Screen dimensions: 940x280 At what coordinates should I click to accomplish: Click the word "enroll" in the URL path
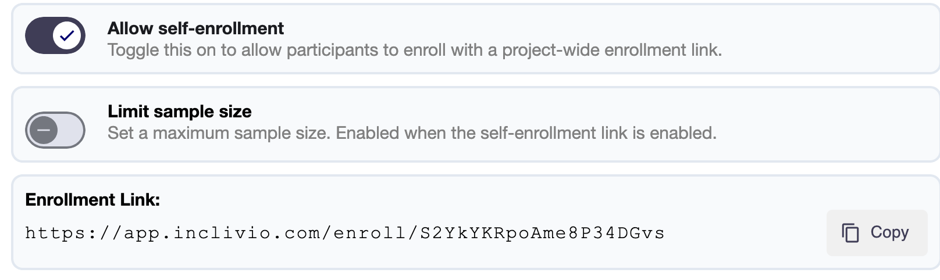pos(370,234)
